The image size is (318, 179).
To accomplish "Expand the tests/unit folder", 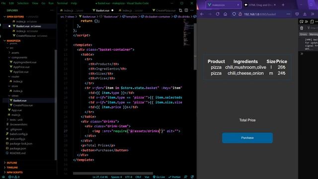I will (x=16, y=120).
